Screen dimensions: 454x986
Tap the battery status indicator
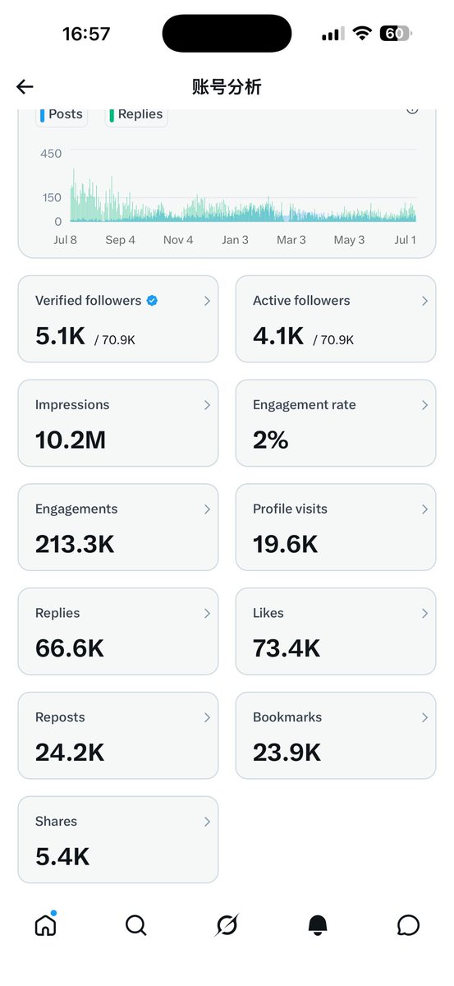tap(396, 34)
